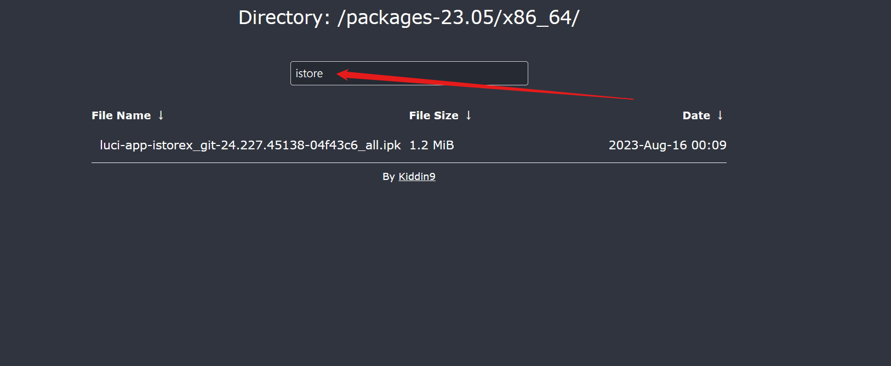Click the word Directory: in the heading

tap(284, 18)
